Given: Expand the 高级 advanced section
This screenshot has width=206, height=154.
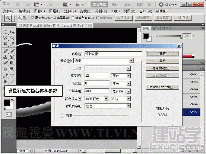Looking at the screenshot, I should 62,115.
